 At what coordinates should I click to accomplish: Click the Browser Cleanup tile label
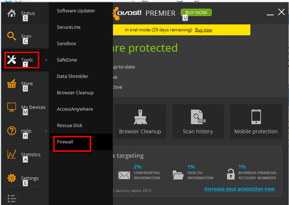click(x=140, y=131)
